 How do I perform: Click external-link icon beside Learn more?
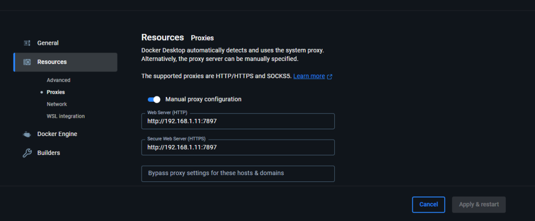pos(330,77)
